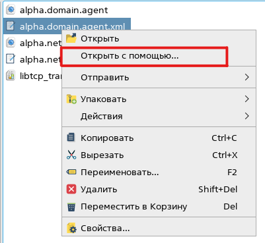Screen dimensions: 265x243
Task: Click the archive icon next to Упаковать
Action: (x=71, y=99)
